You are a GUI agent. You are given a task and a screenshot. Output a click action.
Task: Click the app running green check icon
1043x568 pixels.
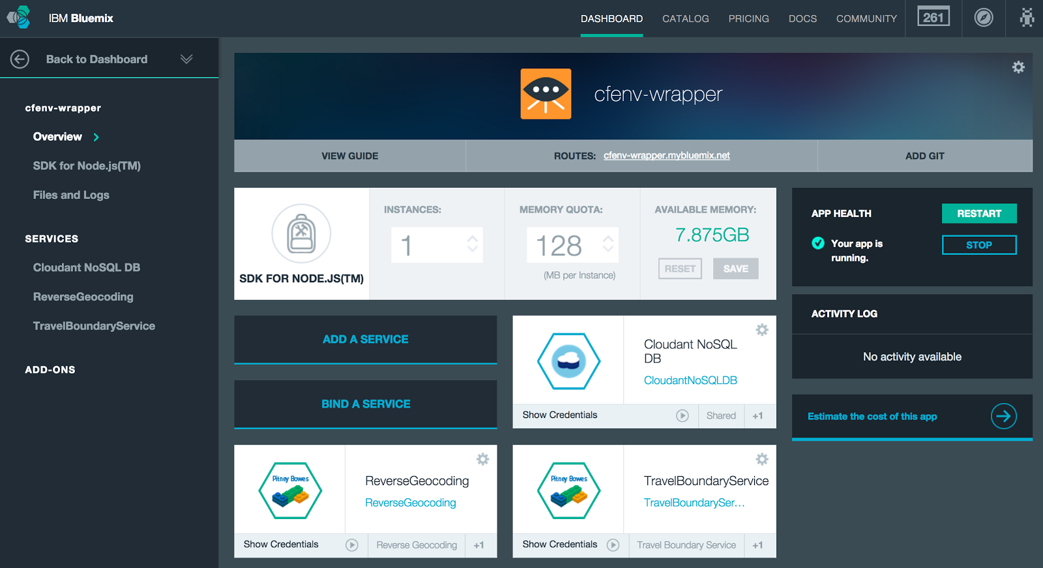pyautogui.click(x=818, y=243)
